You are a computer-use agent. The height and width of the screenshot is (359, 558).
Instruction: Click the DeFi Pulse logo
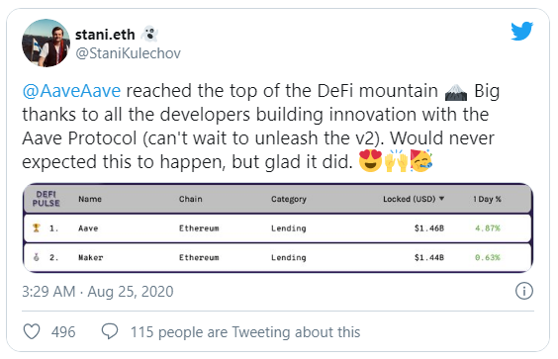46,199
